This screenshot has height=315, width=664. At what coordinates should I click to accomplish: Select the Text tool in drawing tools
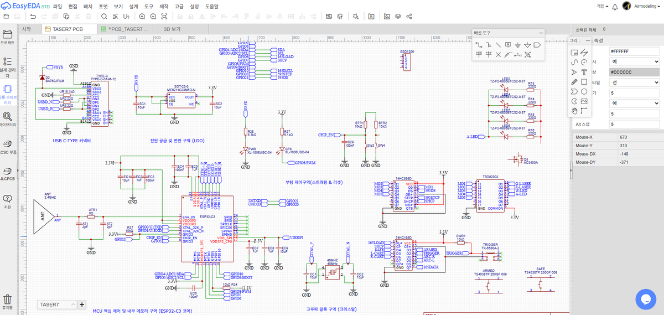[x=584, y=73]
